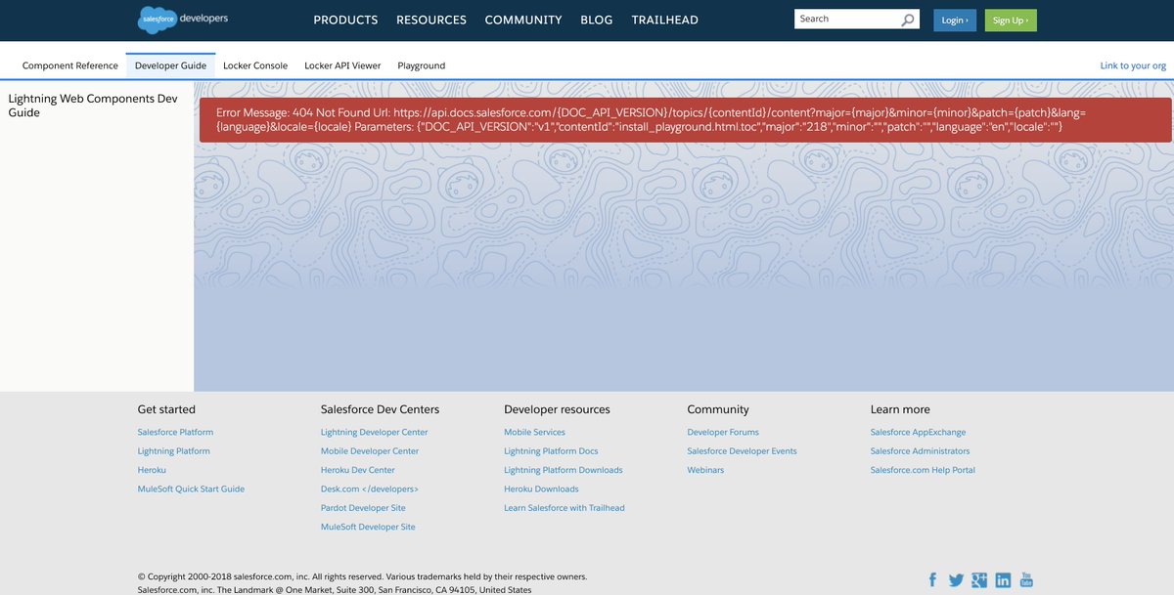This screenshot has height=595, width=1174.
Task: Open the Locker API Viewer tab
Action: [x=342, y=65]
